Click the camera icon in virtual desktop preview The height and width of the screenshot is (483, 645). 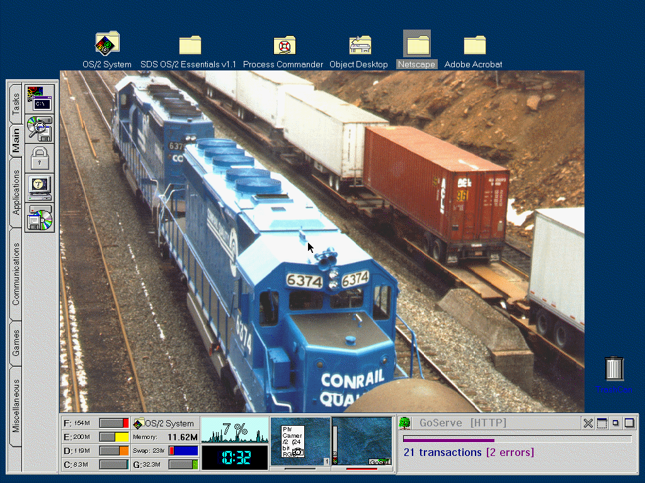(x=298, y=452)
